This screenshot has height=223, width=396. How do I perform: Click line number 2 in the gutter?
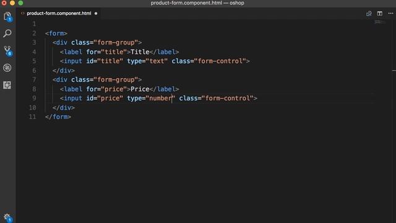pyautogui.click(x=34, y=33)
